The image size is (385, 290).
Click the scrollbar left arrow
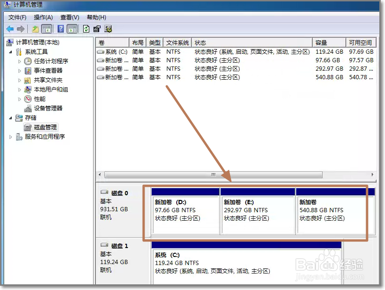[100, 175]
